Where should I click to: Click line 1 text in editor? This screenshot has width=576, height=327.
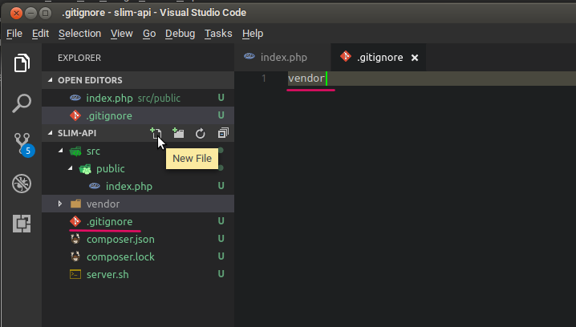tap(306, 79)
